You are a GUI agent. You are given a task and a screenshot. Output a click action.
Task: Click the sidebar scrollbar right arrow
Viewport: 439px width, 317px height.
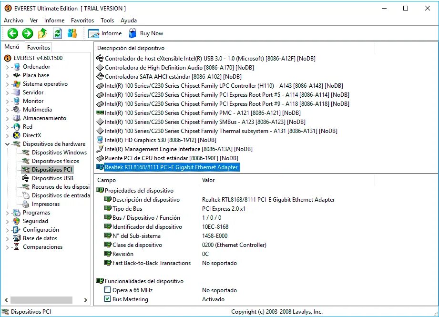86,300
